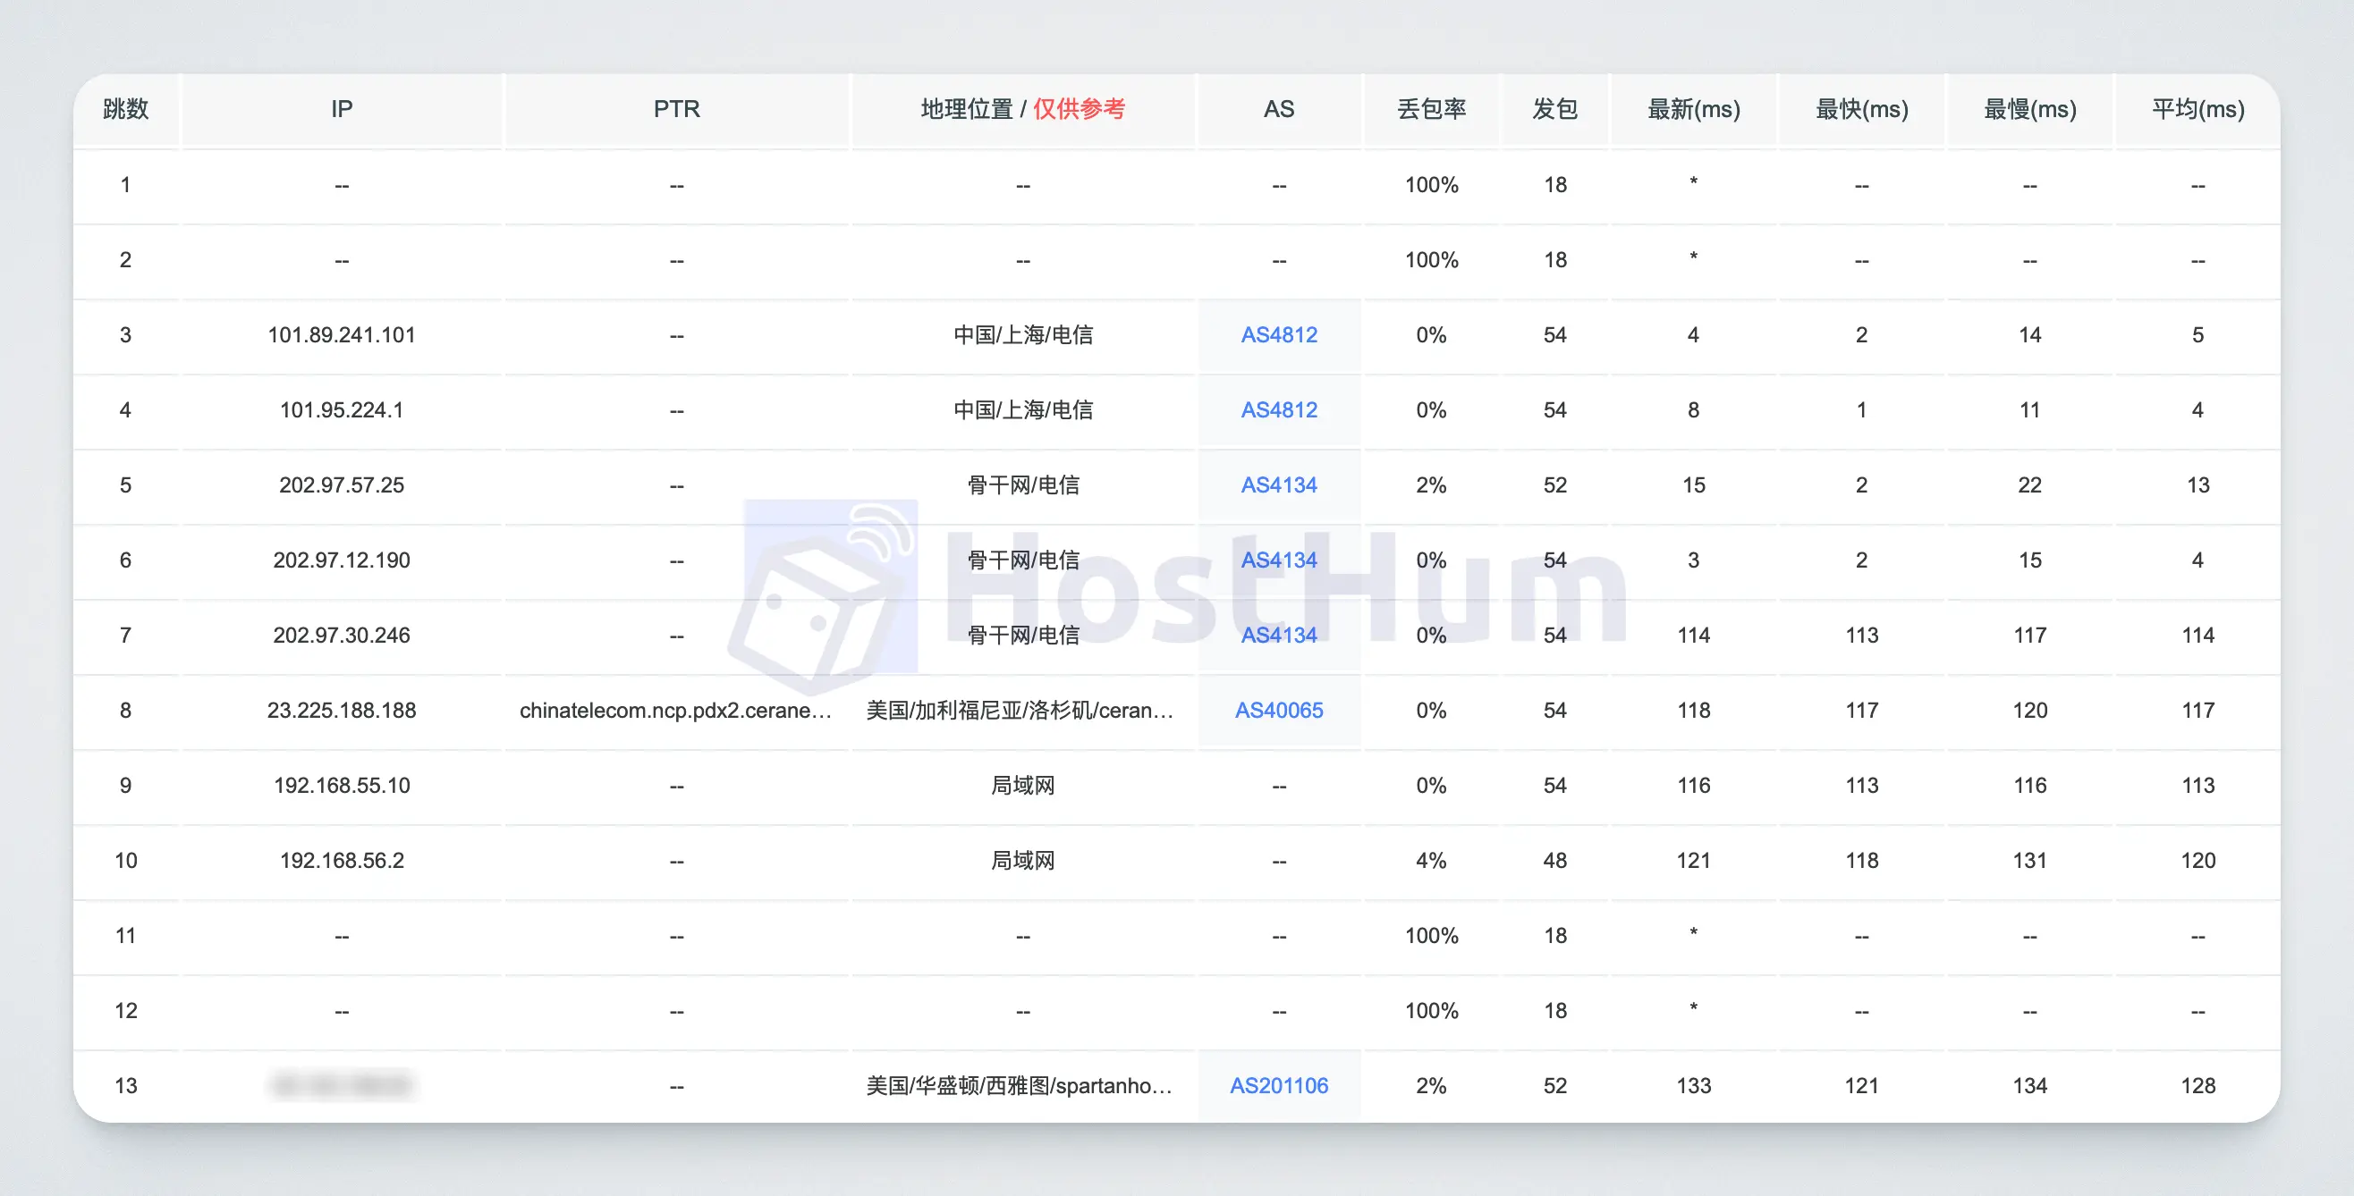The image size is (2354, 1196).
Task: Click sent count 52 in hop 5
Action: [1554, 484]
